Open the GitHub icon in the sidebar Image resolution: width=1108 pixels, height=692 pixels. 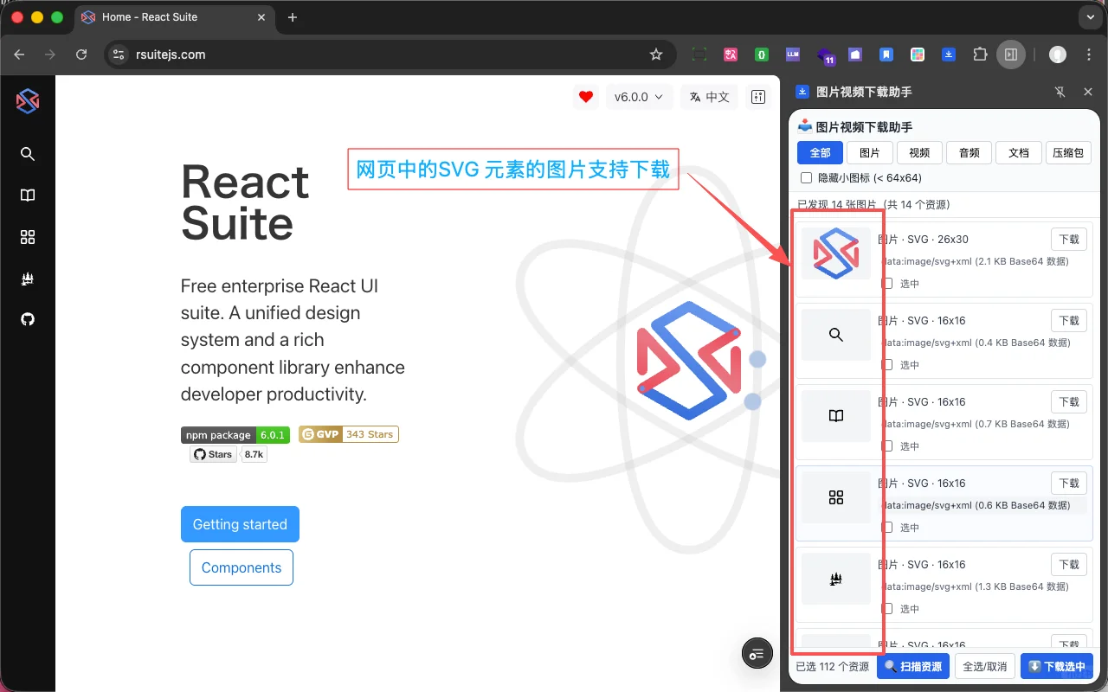tap(27, 319)
